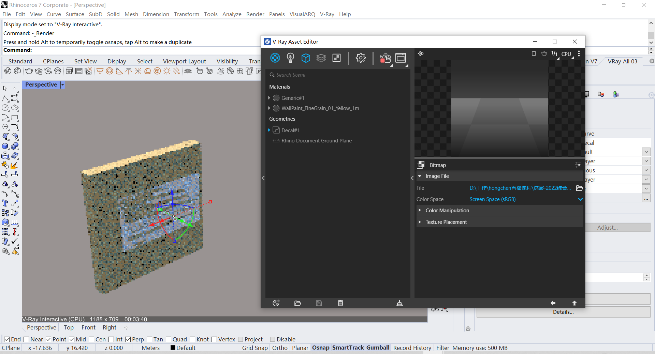Click delete asset trash icon
This screenshot has width=655, height=354.
(340, 303)
